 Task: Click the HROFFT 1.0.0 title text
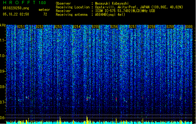[25, 2]
